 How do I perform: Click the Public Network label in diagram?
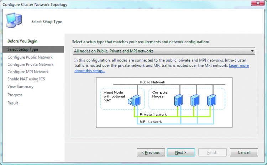(152, 82)
